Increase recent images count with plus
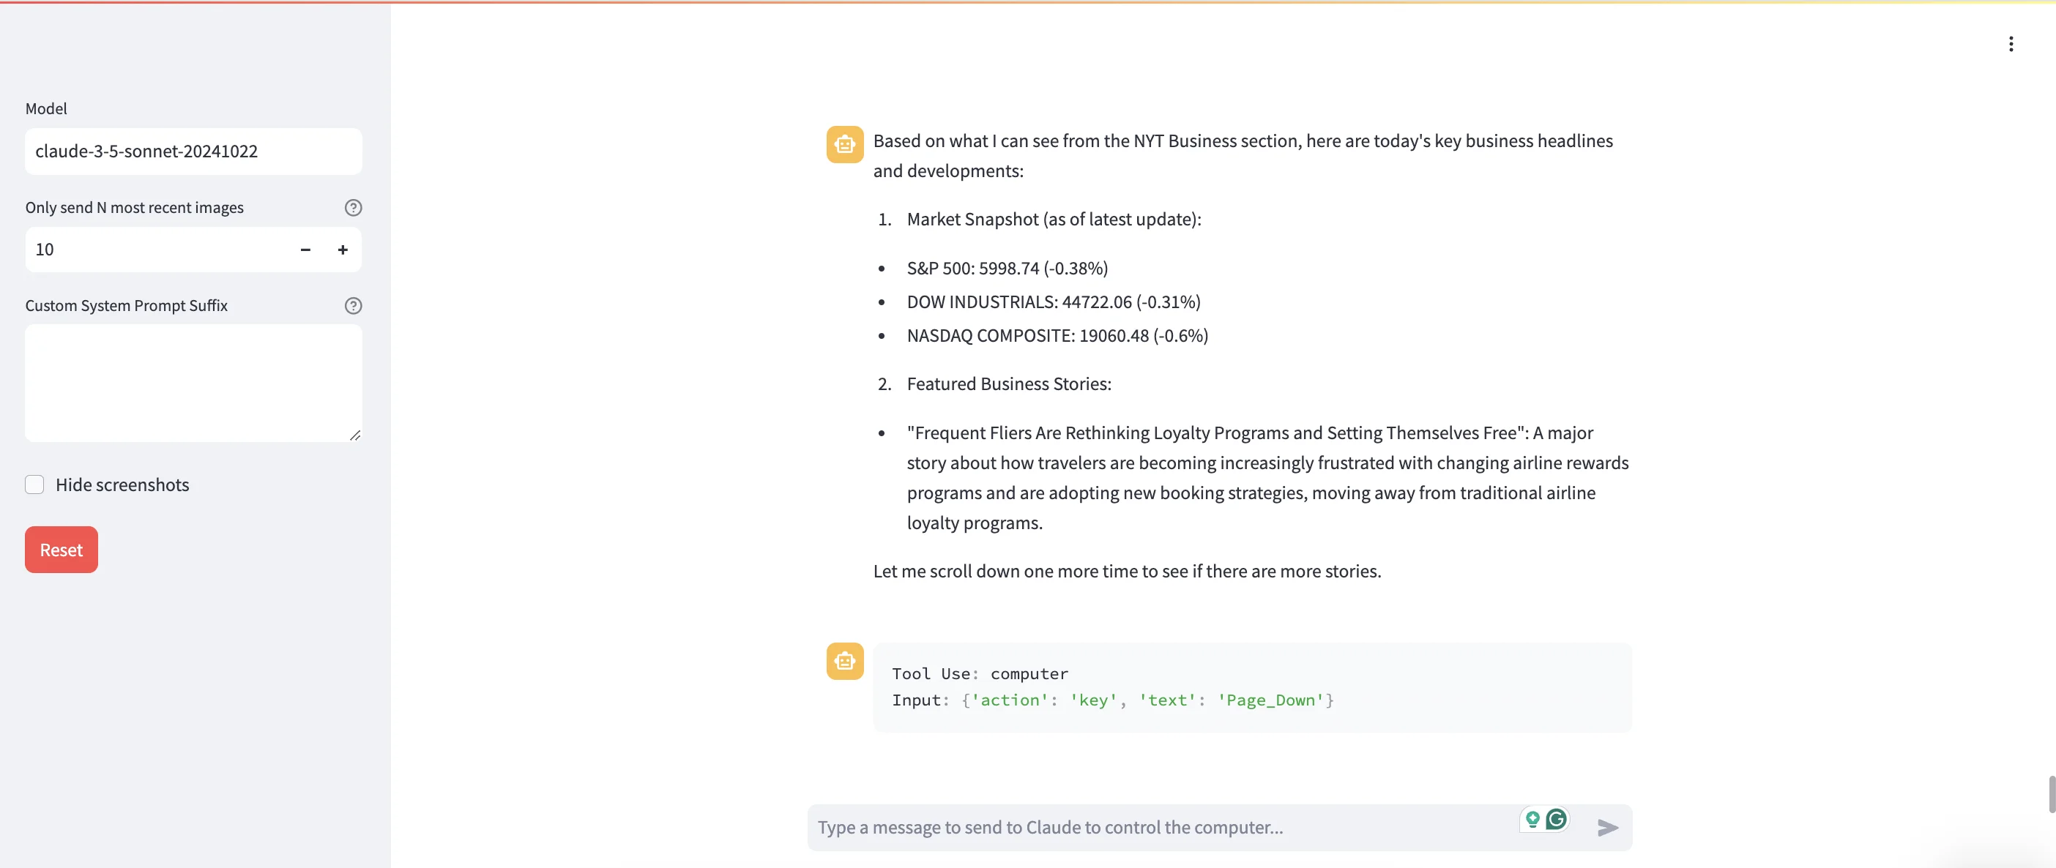The height and width of the screenshot is (868, 2056). point(343,250)
